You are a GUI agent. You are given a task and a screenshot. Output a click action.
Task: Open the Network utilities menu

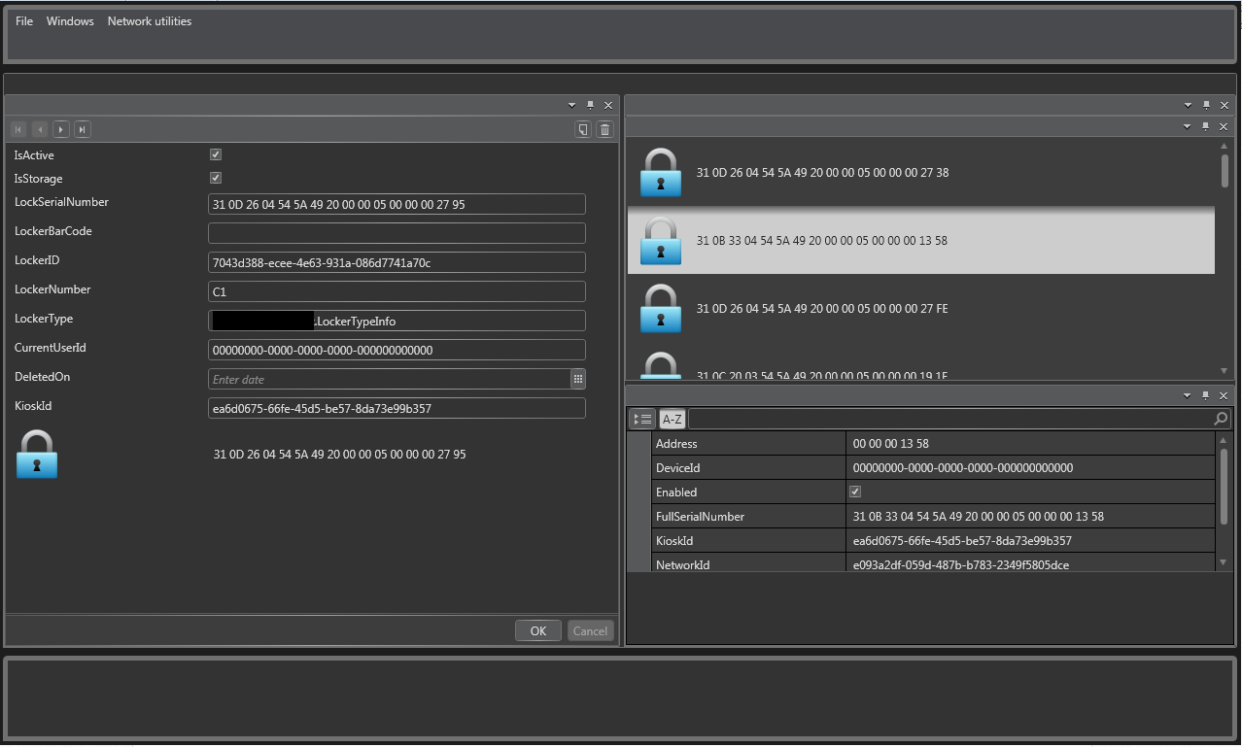coord(149,20)
